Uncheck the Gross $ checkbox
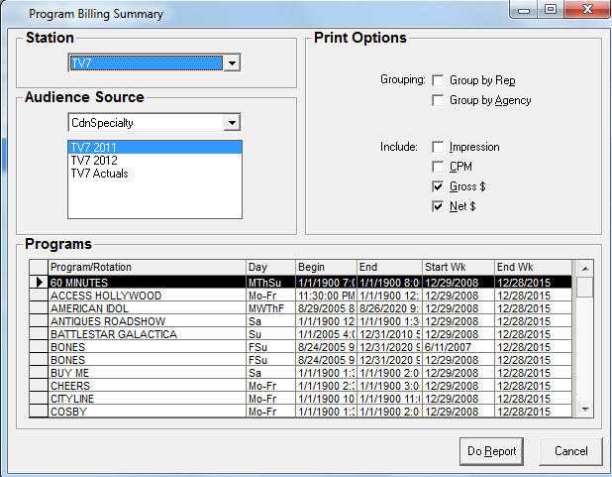The width and height of the screenshot is (612, 477). (438, 186)
